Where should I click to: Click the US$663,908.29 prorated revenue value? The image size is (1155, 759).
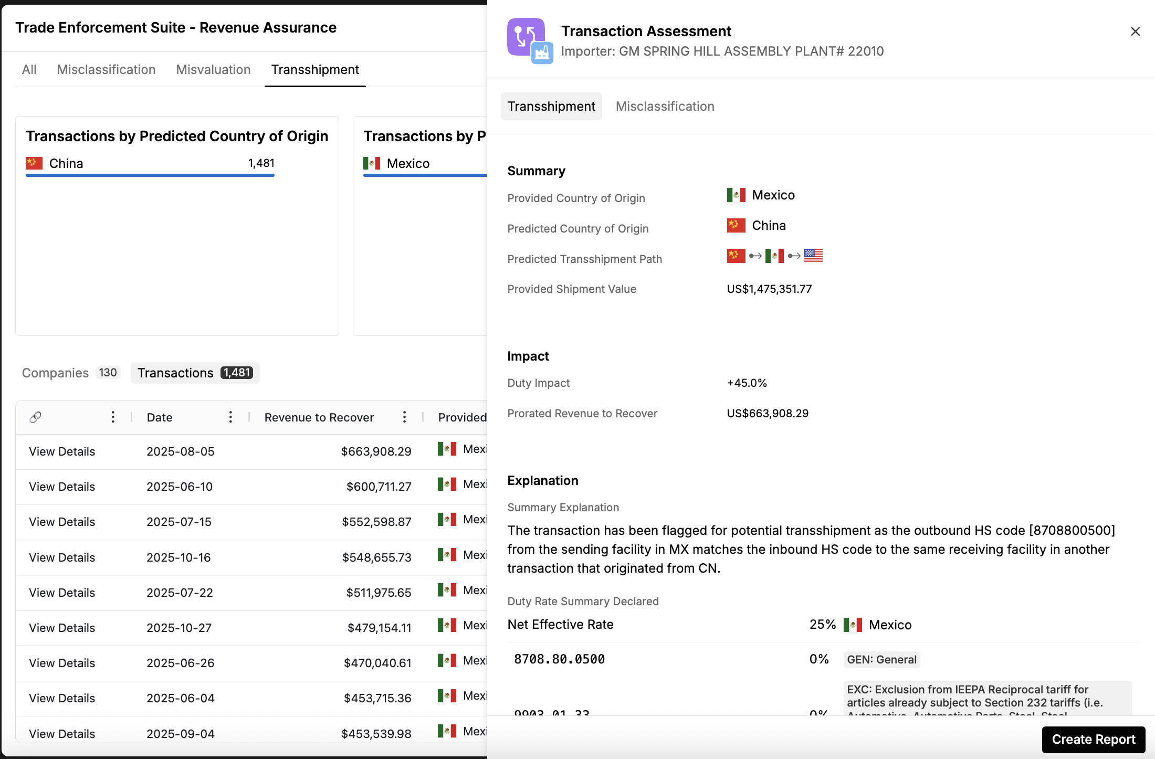point(768,413)
